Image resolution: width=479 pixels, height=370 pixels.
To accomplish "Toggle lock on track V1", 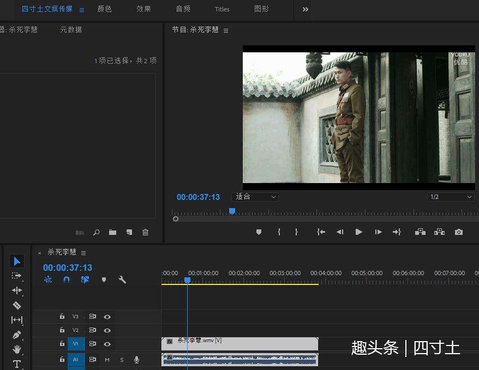I will coord(62,343).
